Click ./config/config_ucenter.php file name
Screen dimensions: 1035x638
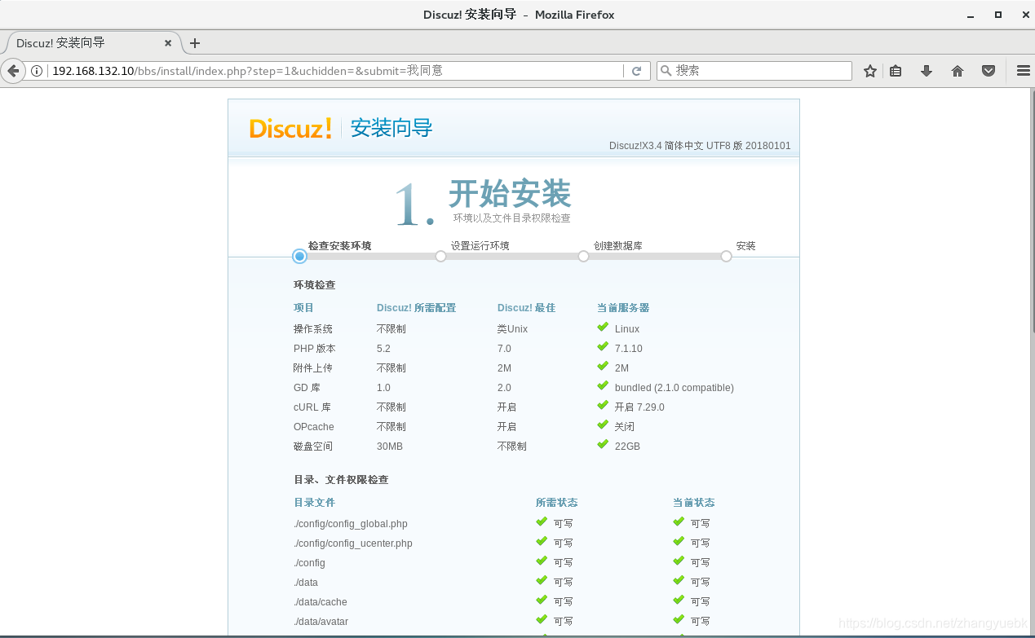[353, 543]
